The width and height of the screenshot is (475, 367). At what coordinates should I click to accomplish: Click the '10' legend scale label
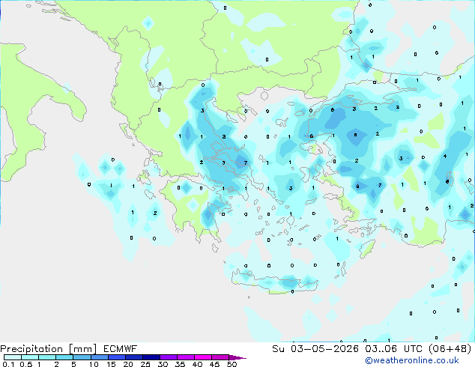point(94,364)
